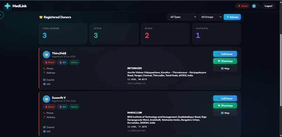The image size is (282, 137).
Task: Toggle the theme switch beside Admin
Action: click(256, 6)
